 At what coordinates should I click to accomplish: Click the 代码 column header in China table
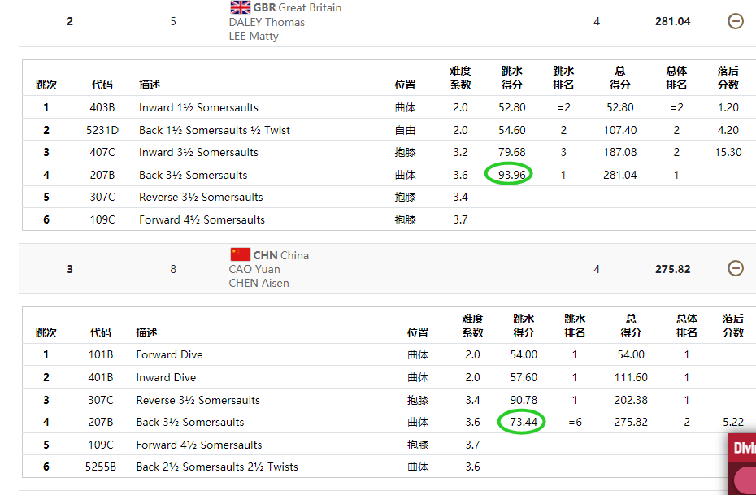click(101, 332)
